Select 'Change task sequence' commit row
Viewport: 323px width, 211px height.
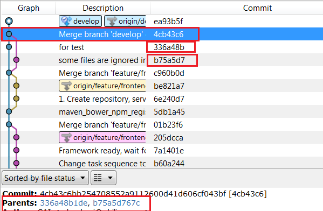162,164
